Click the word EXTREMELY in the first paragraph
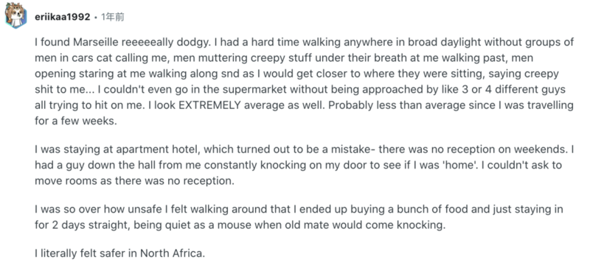The width and height of the screenshot is (590, 268). [x=209, y=105]
